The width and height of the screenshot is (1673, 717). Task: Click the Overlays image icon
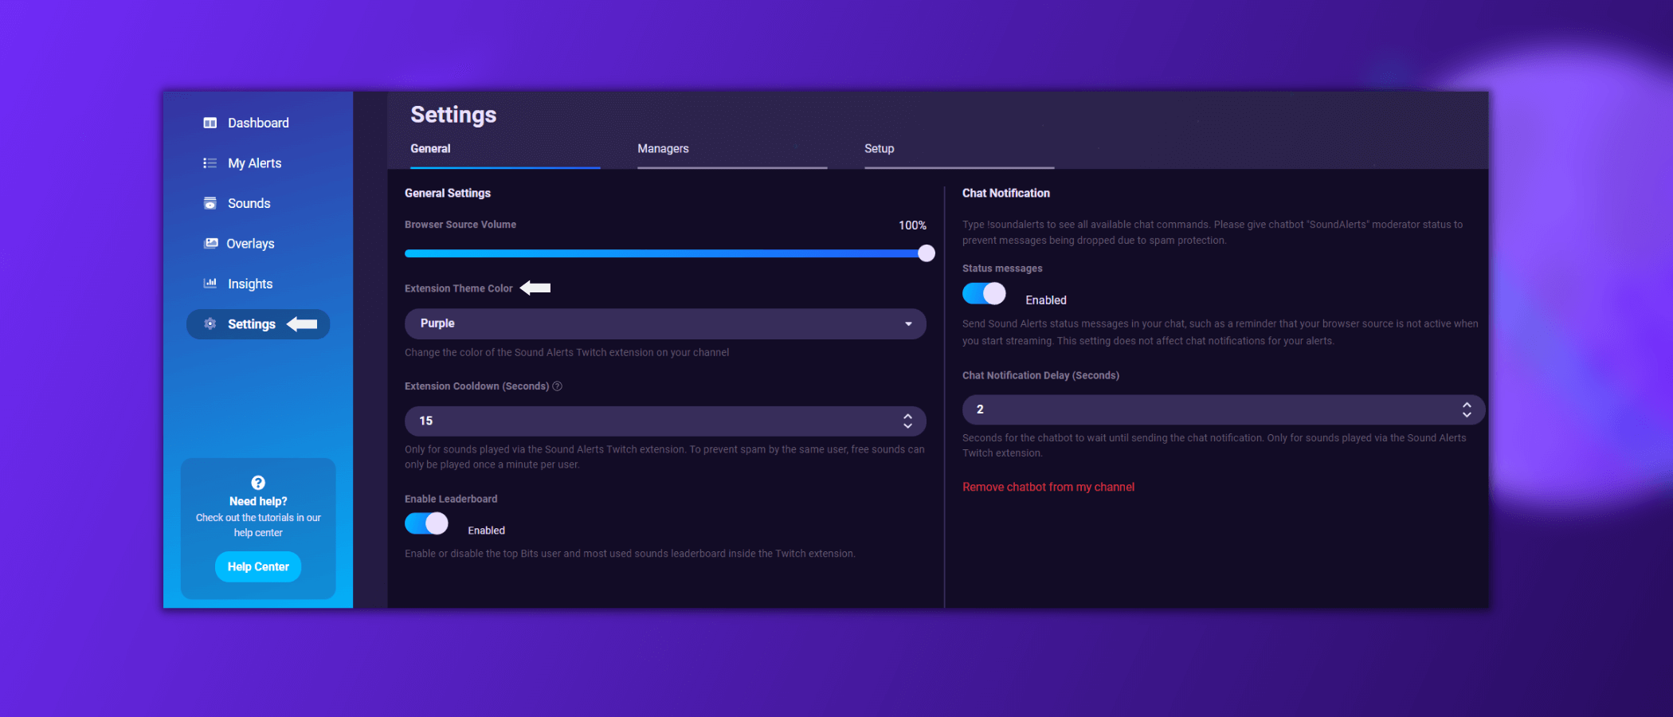pyautogui.click(x=210, y=243)
